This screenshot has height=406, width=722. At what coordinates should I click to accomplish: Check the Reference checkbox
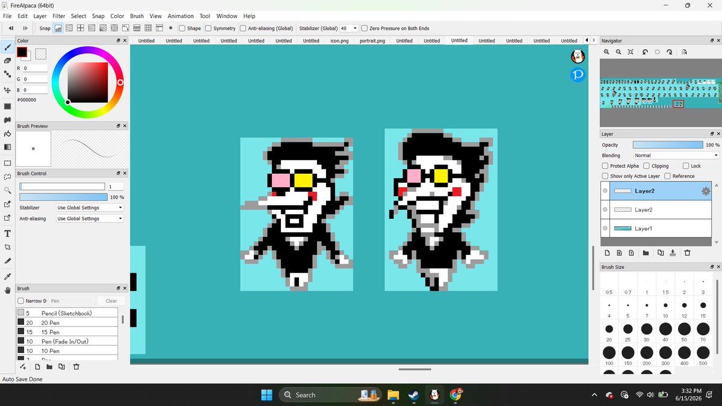[x=667, y=176]
